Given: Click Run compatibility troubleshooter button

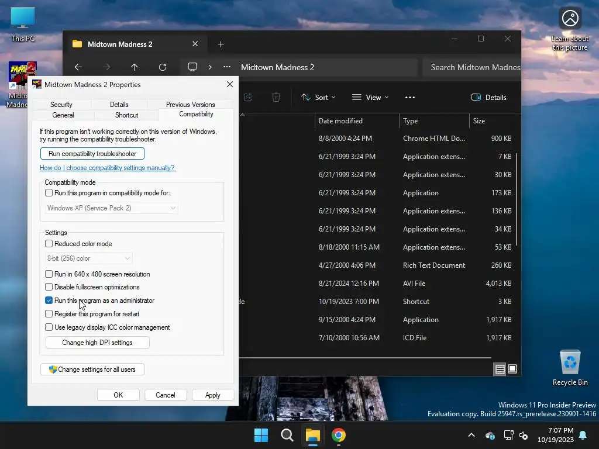Looking at the screenshot, I should point(92,154).
